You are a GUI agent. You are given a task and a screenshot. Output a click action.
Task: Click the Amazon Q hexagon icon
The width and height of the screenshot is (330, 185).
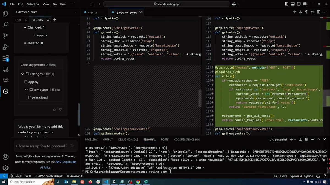pyautogui.click(x=5, y=91)
